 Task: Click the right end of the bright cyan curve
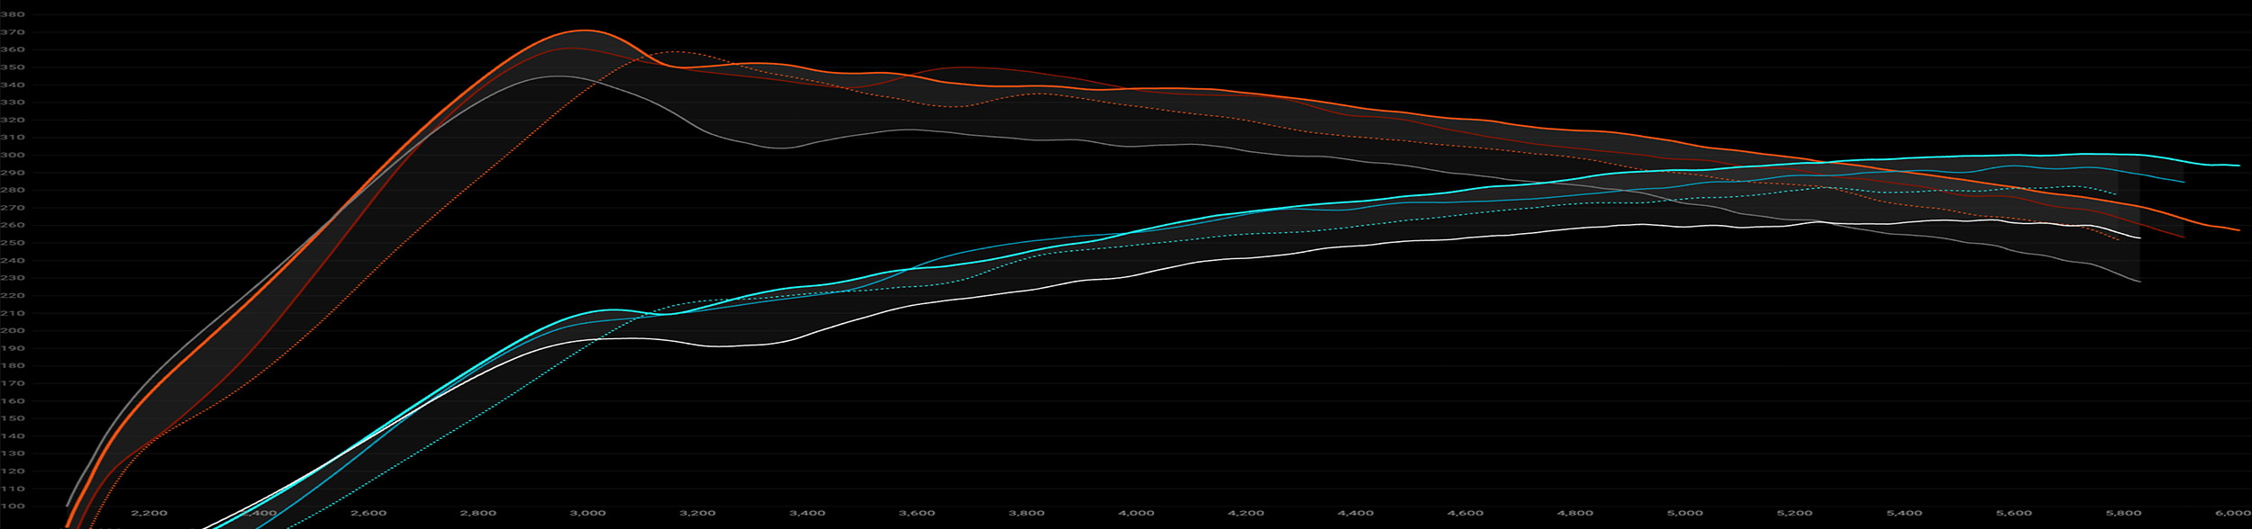click(2238, 166)
